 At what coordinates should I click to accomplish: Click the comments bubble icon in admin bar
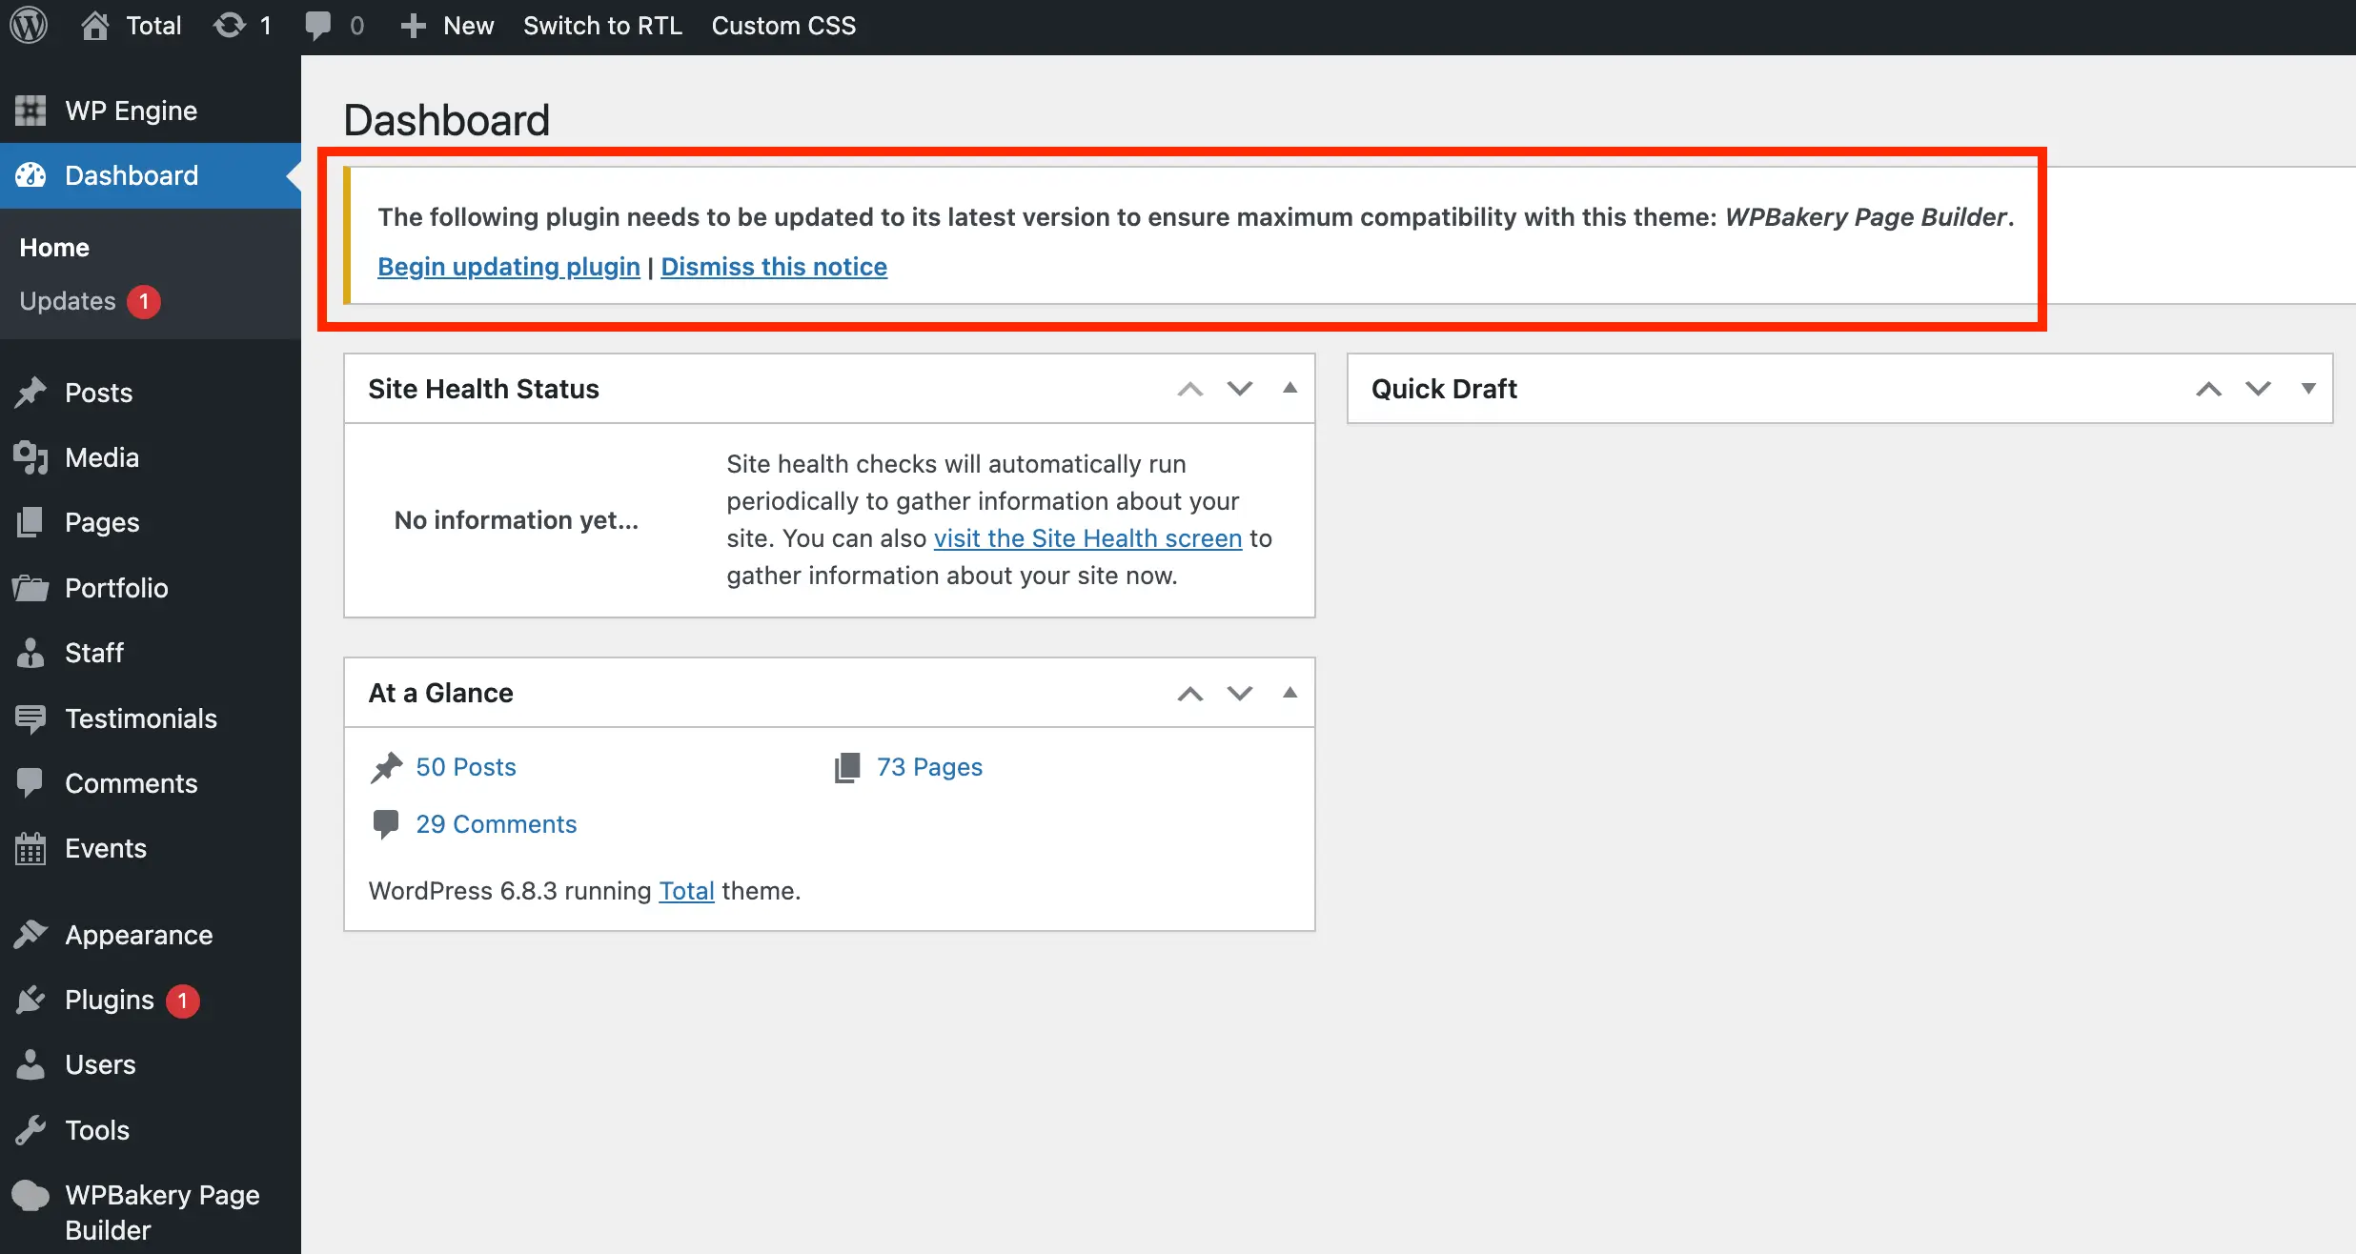pyautogui.click(x=318, y=26)
